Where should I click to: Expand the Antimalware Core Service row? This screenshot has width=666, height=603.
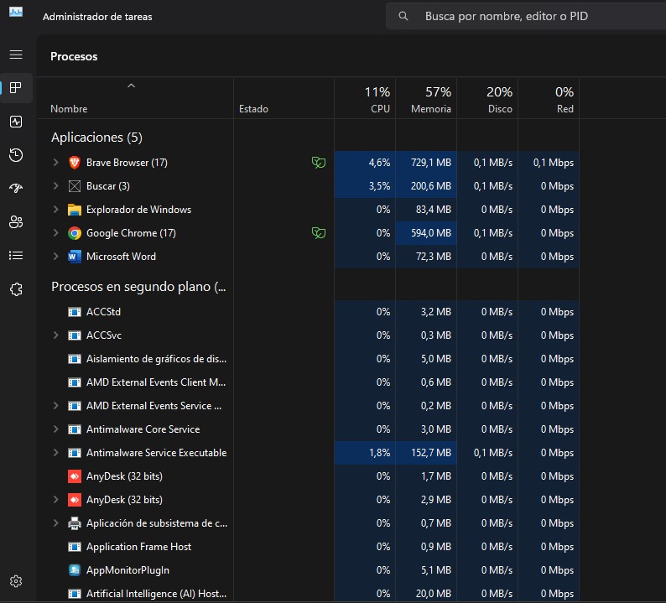point(55,429)
